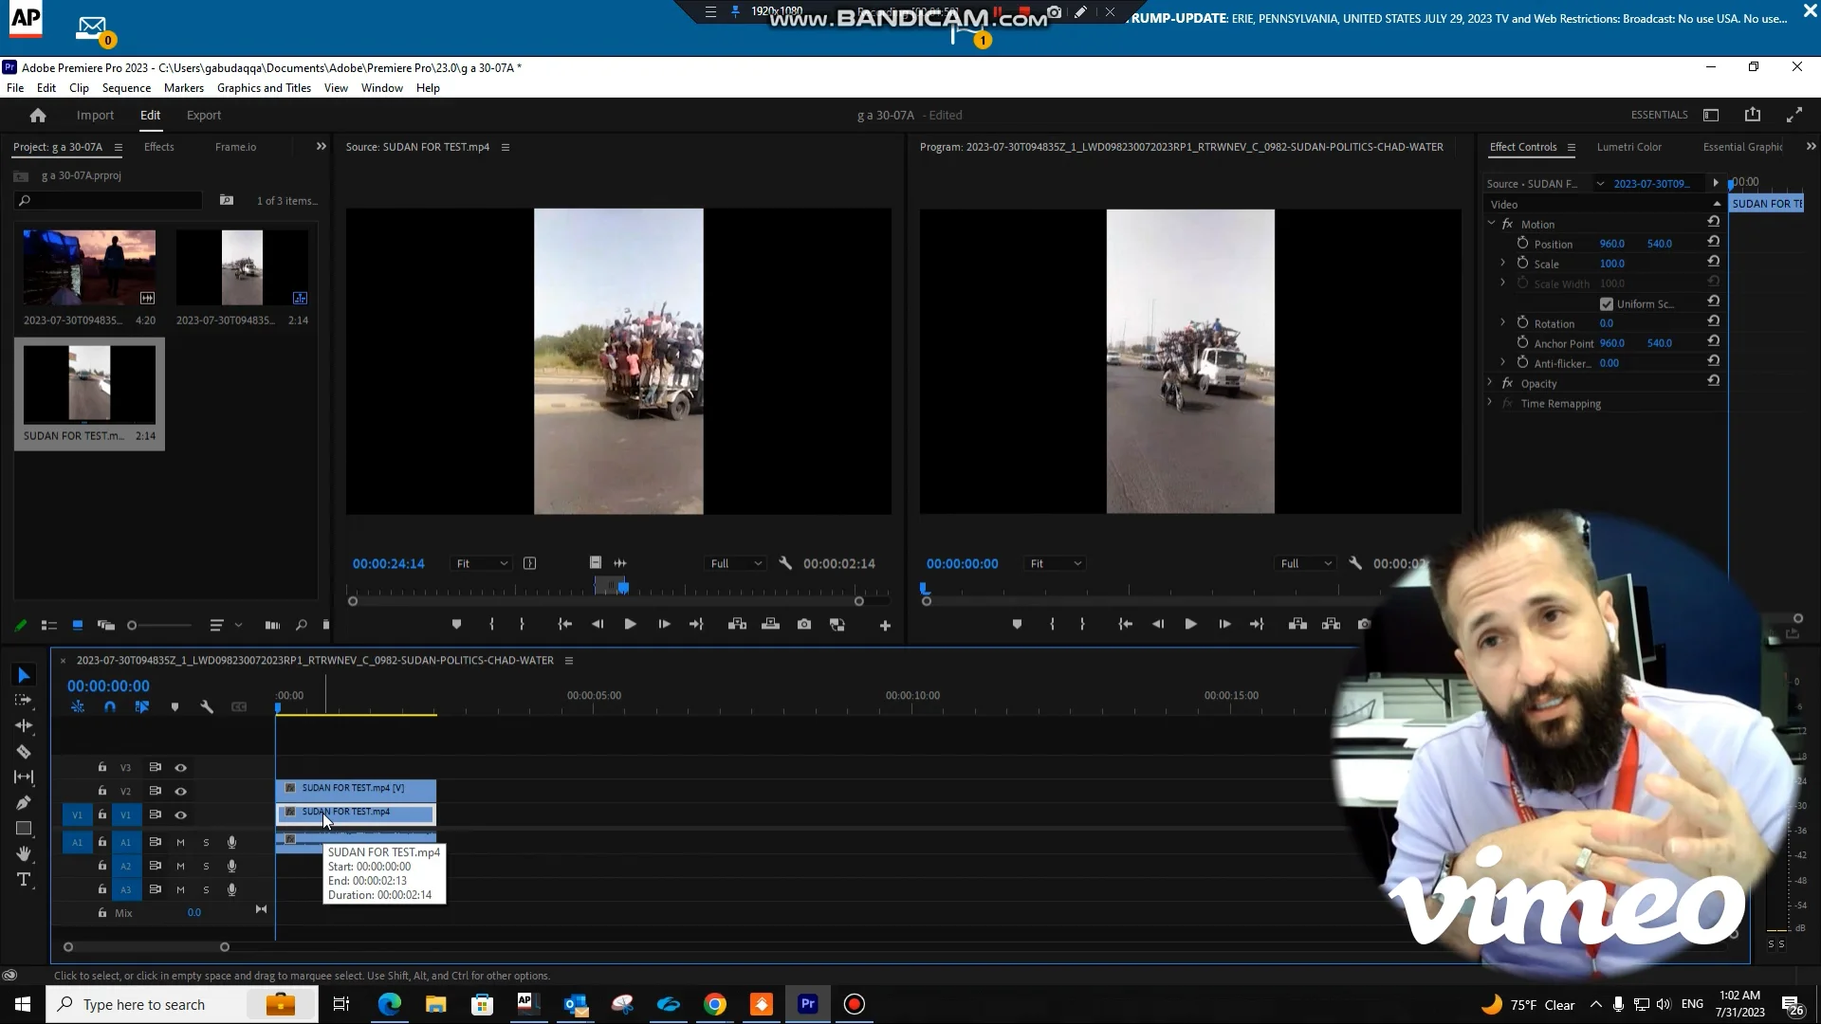
Task: Open Program monitor Fit zoom dropdown
Action: [x=1056, y=563]
